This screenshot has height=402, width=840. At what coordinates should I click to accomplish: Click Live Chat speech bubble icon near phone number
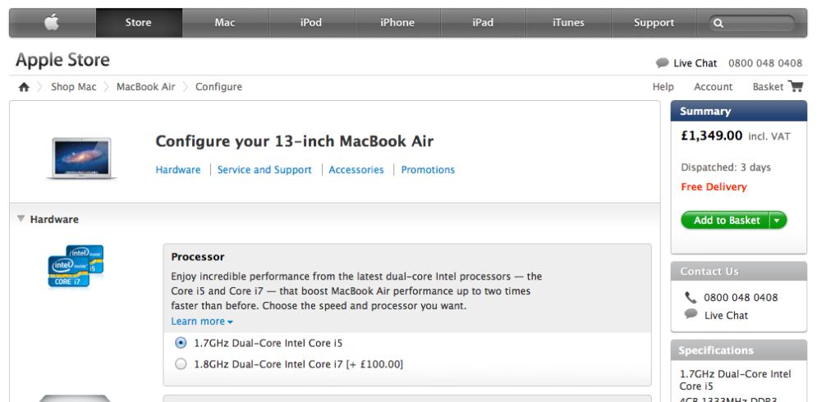pos(662,62)
